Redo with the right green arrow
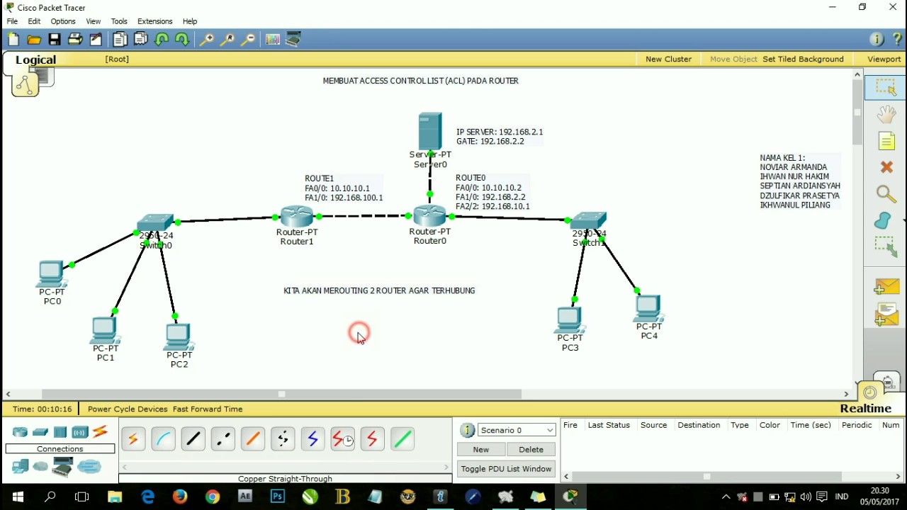Viewport: 907px width, 510px height. coord(182,40)
